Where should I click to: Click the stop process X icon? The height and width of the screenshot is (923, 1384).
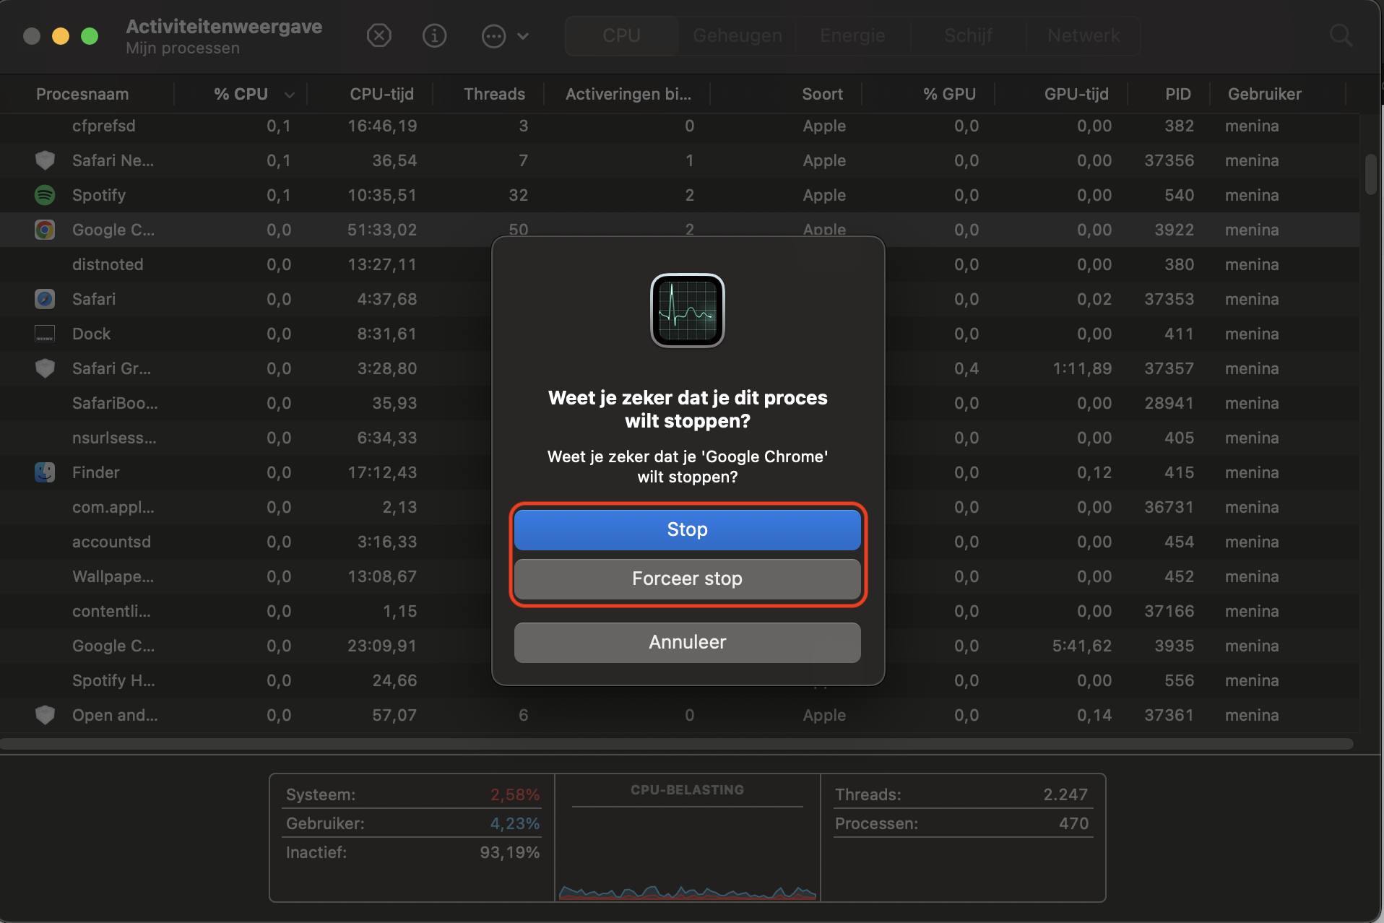tap(379, 35)
